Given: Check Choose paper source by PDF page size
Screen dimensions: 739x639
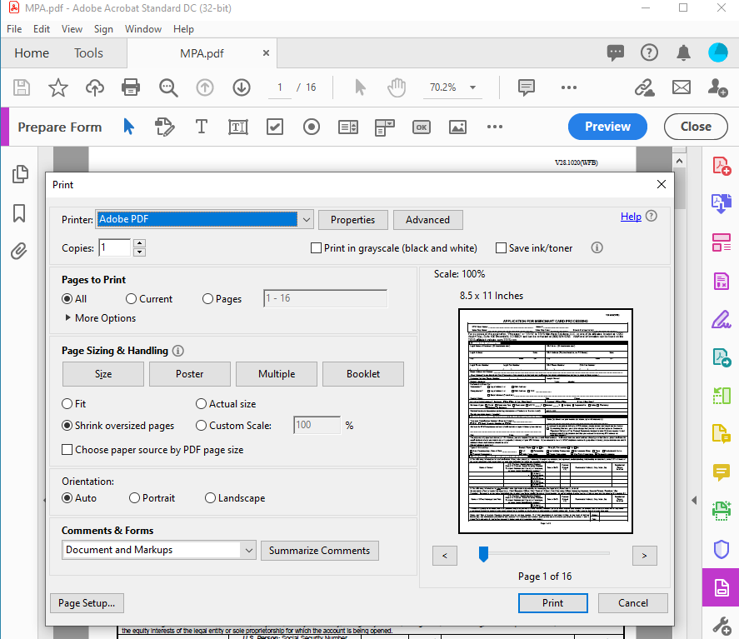Looking at the screenshot, I should tap(67, 450).
